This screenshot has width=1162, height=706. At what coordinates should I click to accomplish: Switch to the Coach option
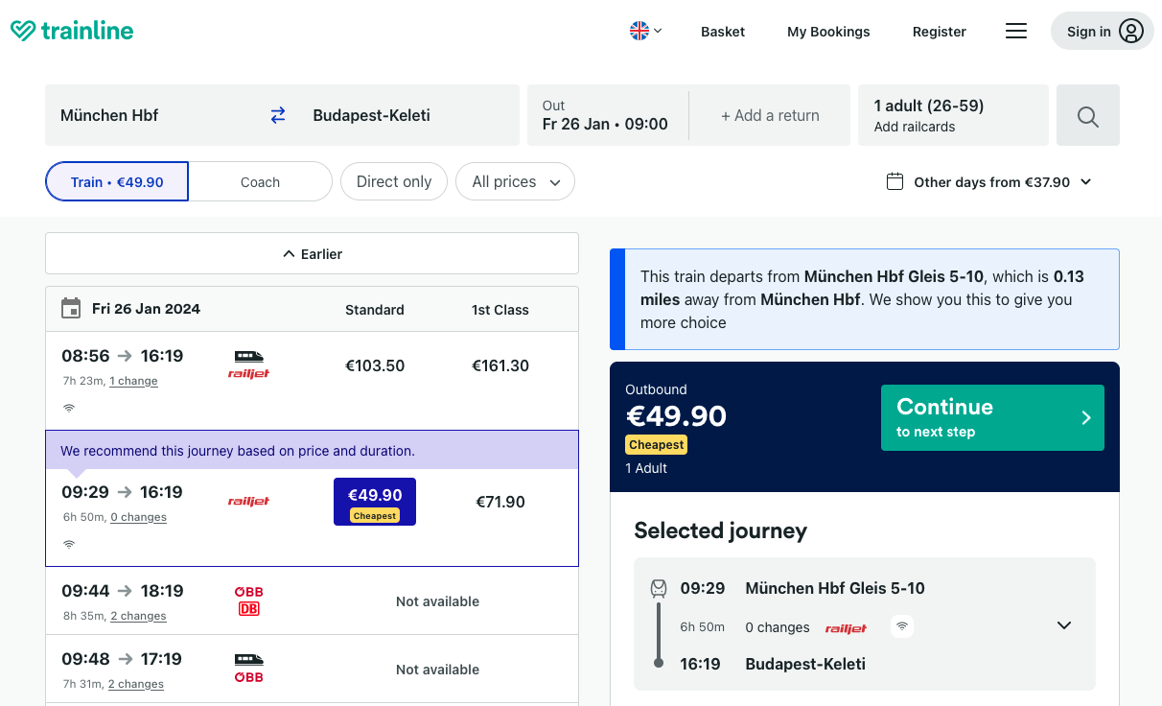260,182
